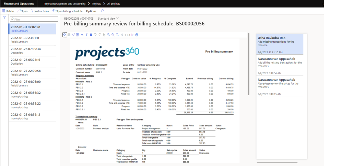343x166 pixels.
Task: Click the search magnifier in action bar
Action: tap(102, 11)
